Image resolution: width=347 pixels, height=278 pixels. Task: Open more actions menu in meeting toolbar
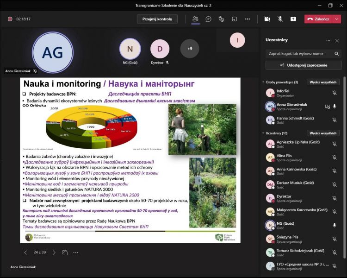(248, 19)
